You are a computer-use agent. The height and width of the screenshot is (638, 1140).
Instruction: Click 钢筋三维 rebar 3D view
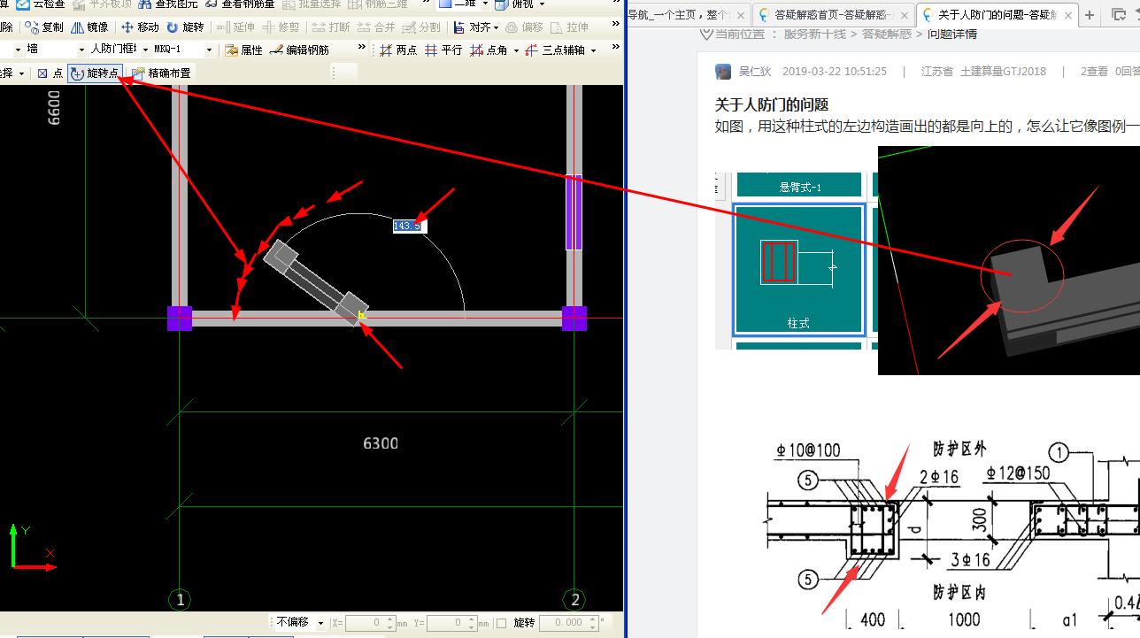pyautogui.click(x=379, y=4)
